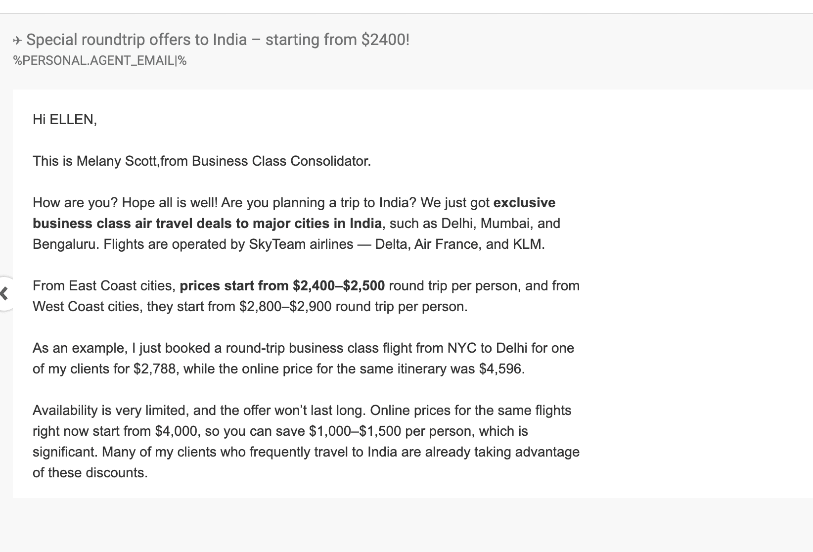813x552 pixels.
Task: Click the %PERSONAL.AGENT_EMAIL|% placeholder text
Action: click(100, 61)
